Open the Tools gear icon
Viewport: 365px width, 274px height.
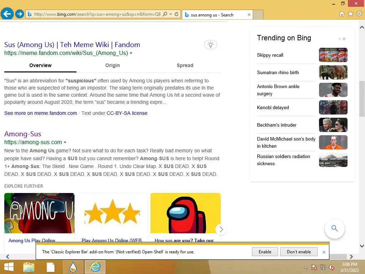click(x=359, y=14)
